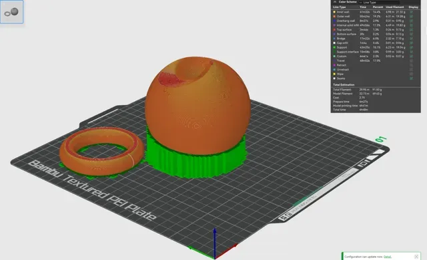The height and width of the screenshot is (260, 427).
Task: Collapse the Color Scheme legend panel arrow
Action: pyautogui.click(x=335, y=2)
